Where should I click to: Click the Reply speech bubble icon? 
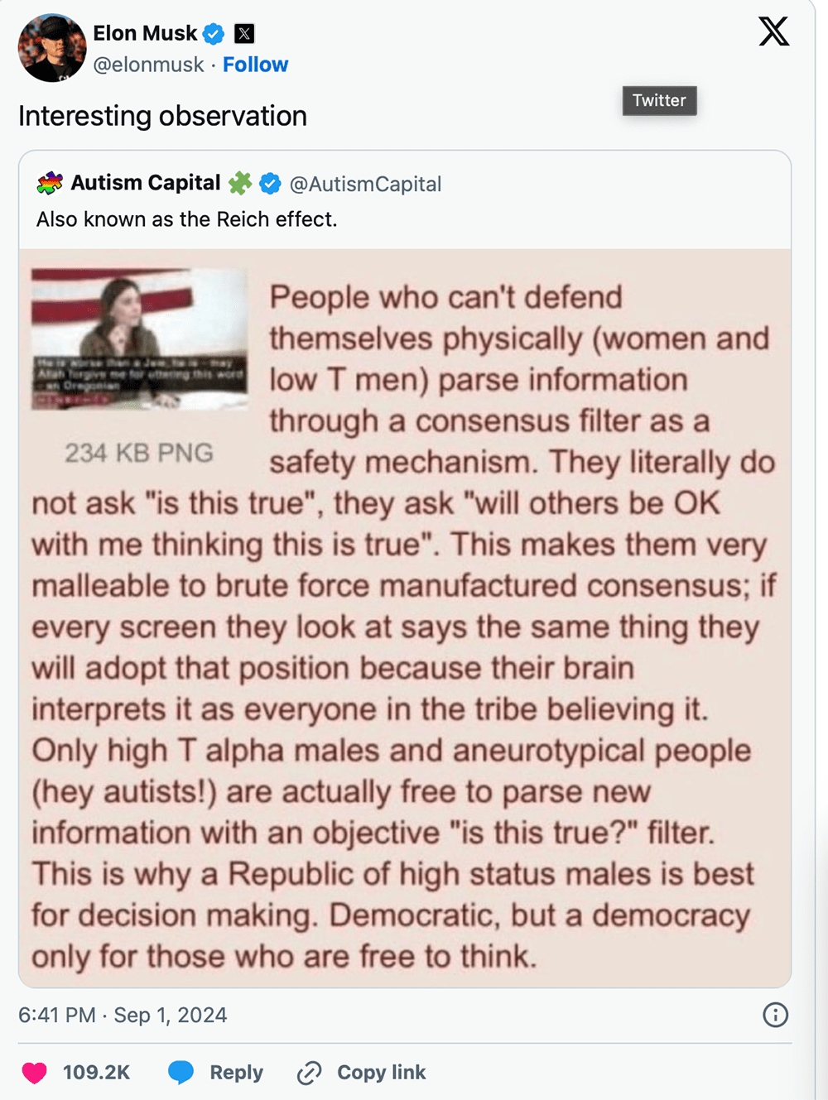[182, 1072]
